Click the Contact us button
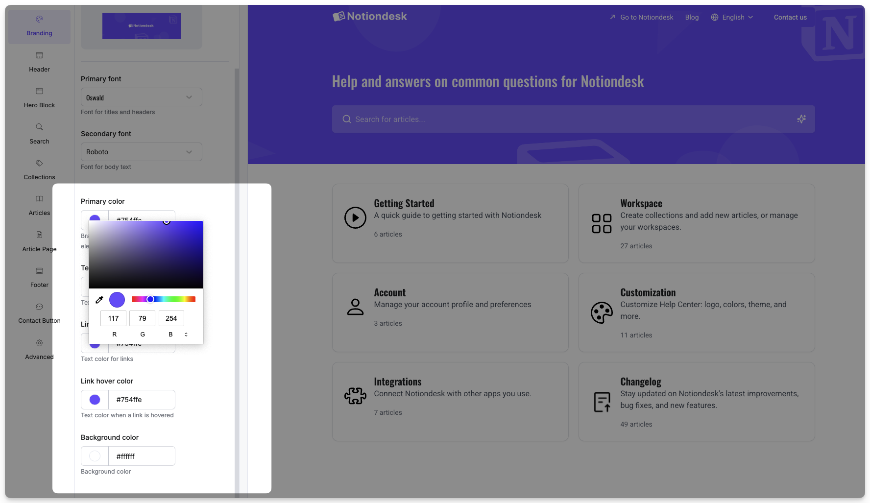Screen dimensions: 870x503 tap(790, 17)
